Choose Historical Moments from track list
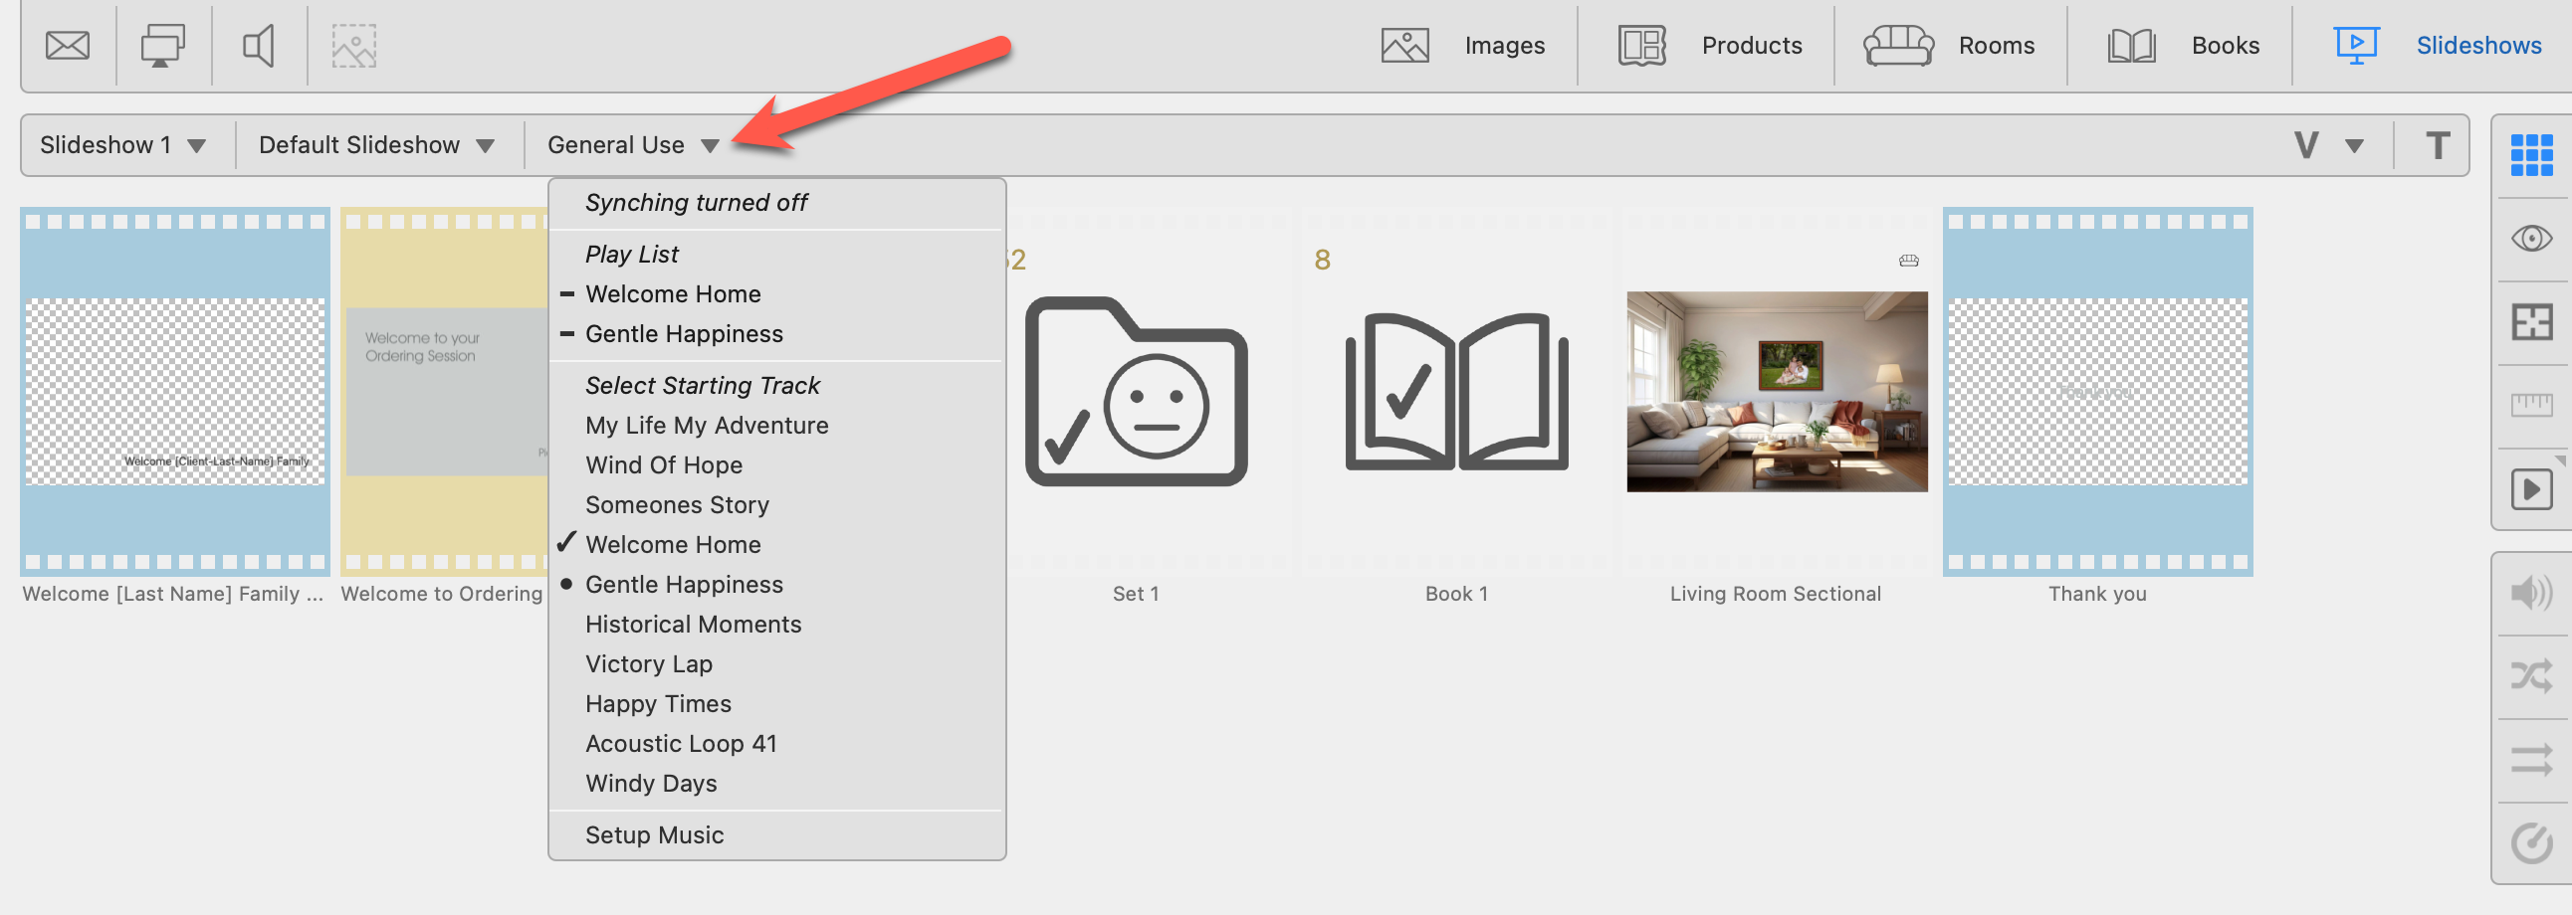Screen dimensions: 2572x915 [693, 625]
